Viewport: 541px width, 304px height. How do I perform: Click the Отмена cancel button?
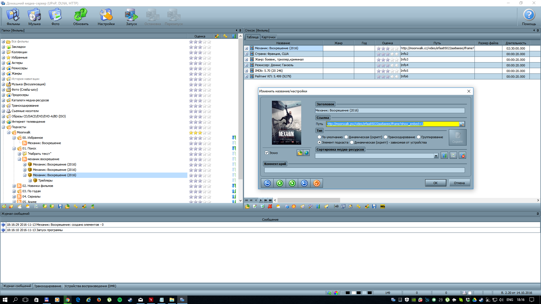(x=459, y=183)
